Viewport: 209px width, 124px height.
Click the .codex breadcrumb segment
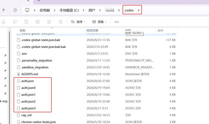pyautogui.click(x=129, y=10)
